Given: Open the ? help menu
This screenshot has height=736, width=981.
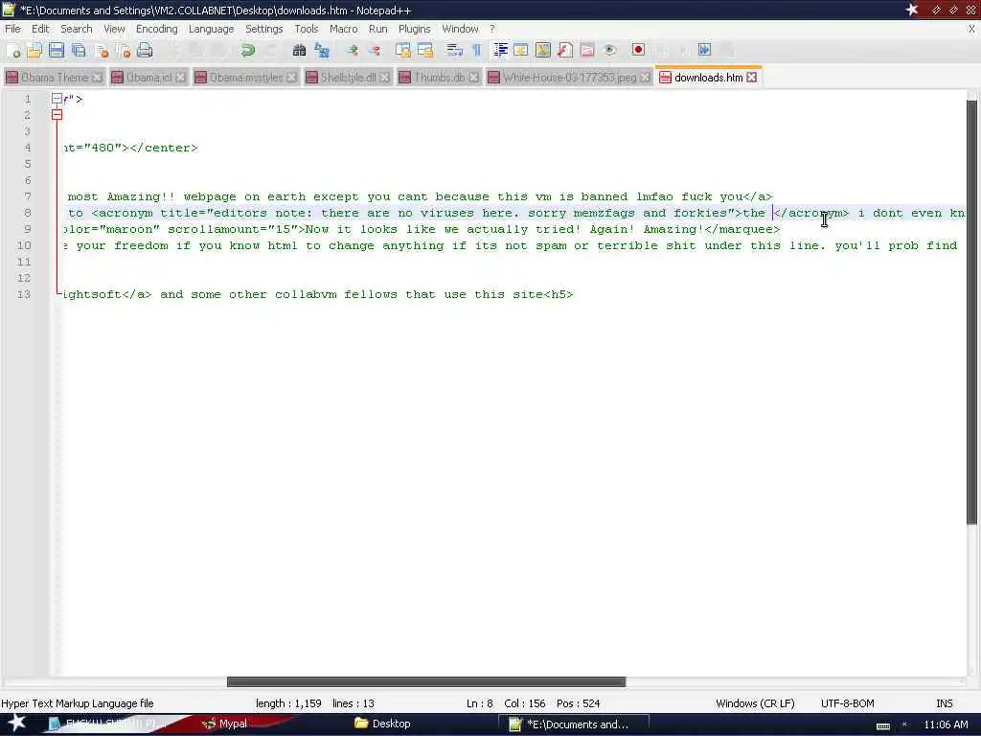Looking at the screenshot, I should (x=492, y=29).
